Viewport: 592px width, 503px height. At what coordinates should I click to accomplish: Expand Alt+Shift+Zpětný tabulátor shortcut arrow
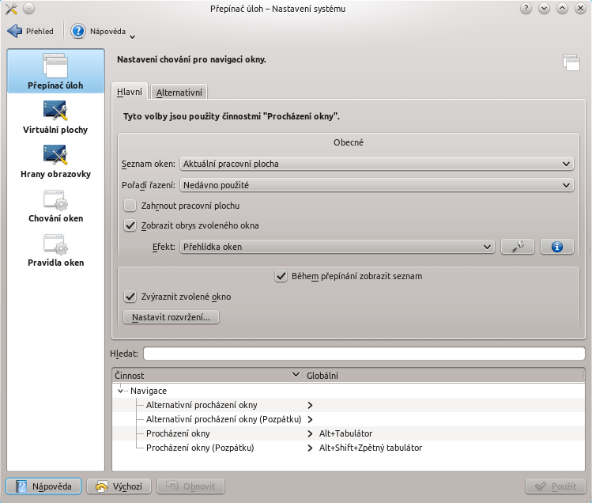(x=310, y=448)
